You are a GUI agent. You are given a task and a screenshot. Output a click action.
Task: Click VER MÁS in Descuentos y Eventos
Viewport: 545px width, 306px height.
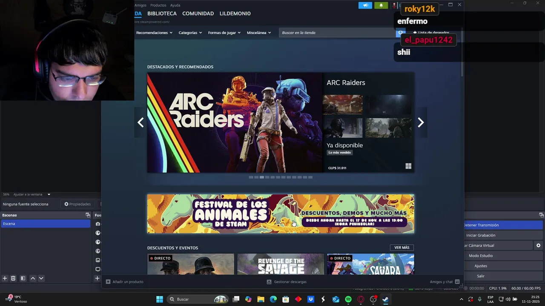(x=402, y=247)
